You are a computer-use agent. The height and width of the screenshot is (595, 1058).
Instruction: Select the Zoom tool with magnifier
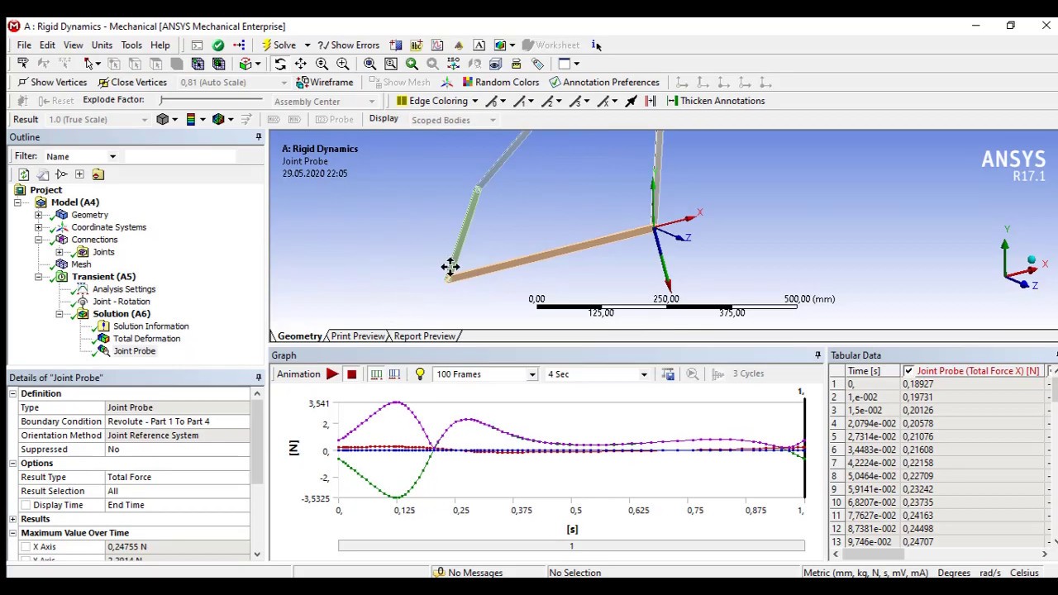pos(322,64)
